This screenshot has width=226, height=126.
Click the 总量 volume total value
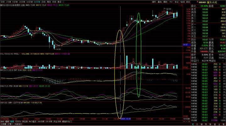204,49
